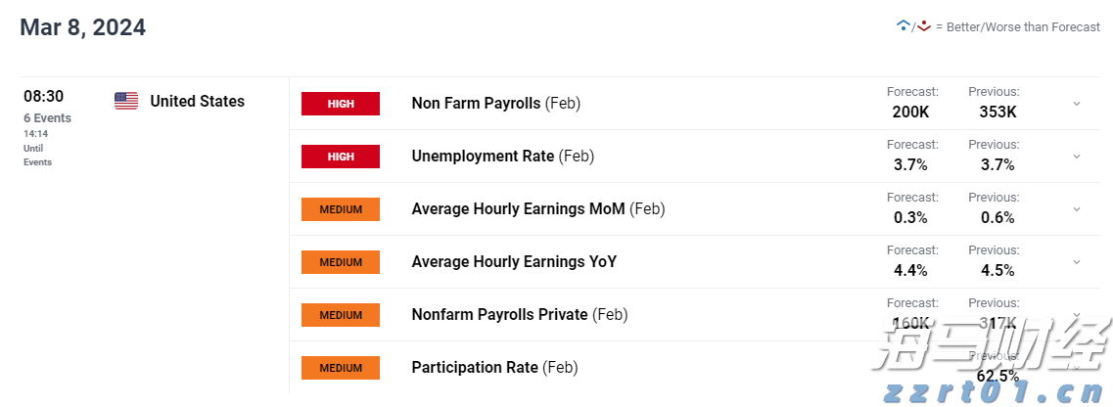
Task: Expand Average Hourly Earnings MoM chevron
Action: [1077, 209]
